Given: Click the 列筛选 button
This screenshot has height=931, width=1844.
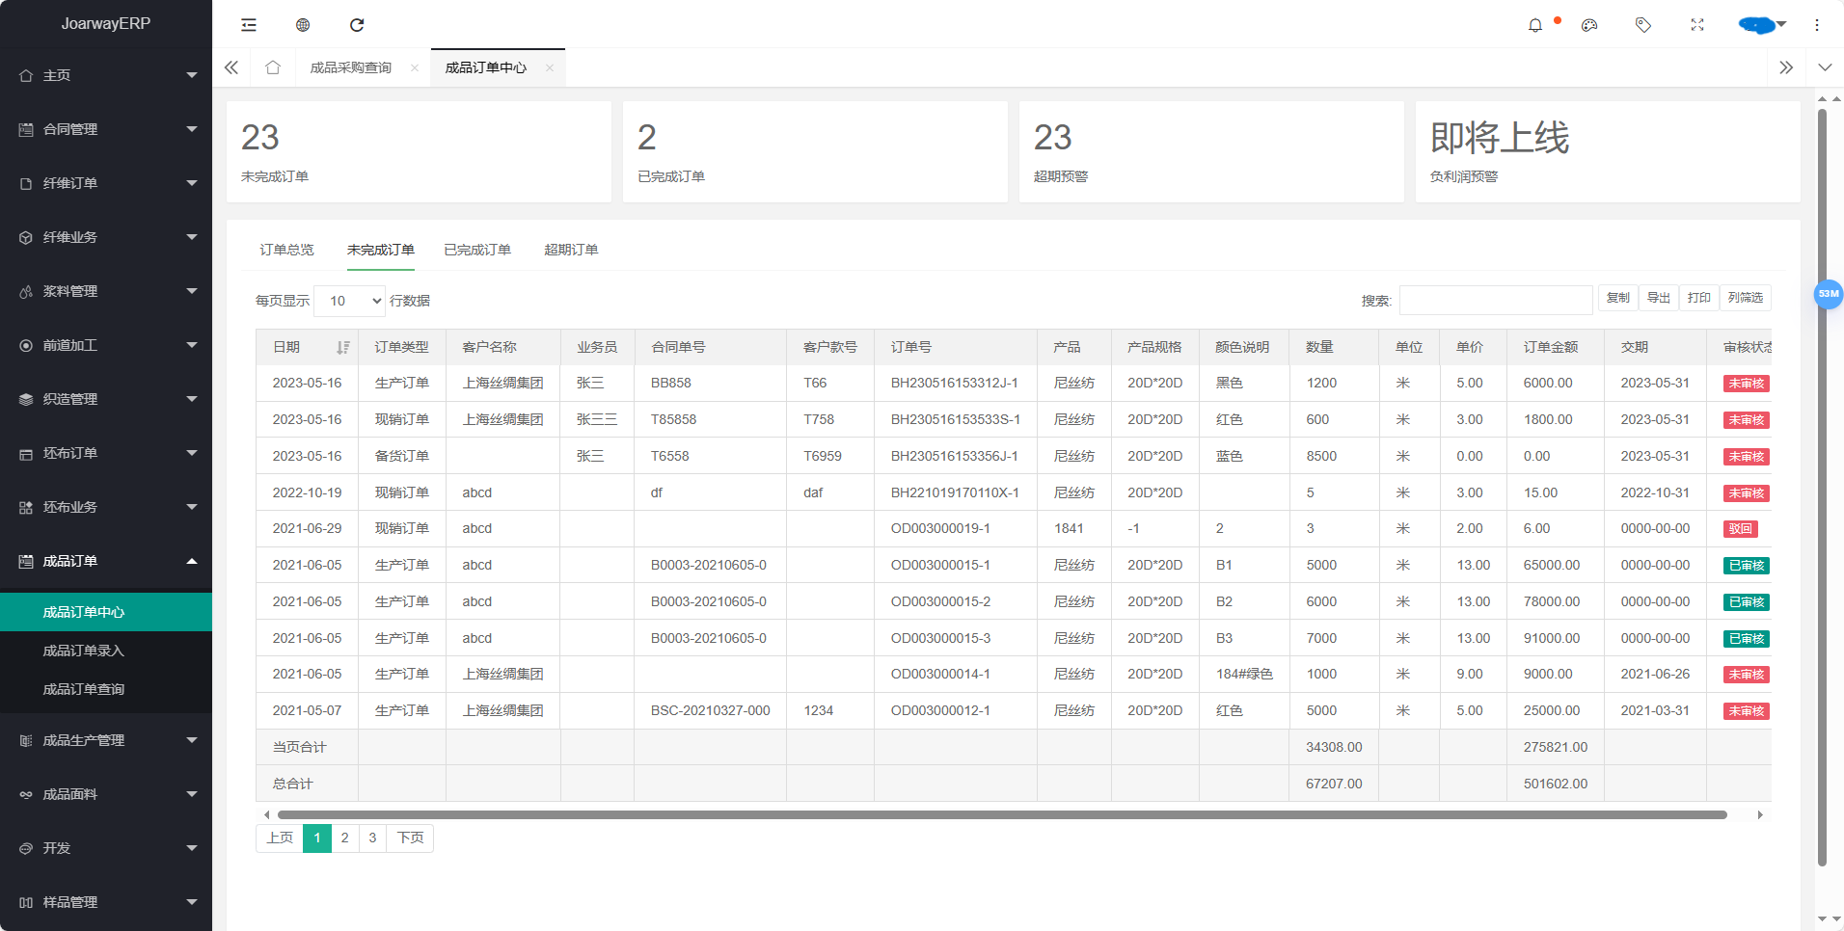Looking at the screenshot, I should coord(1746,298).
